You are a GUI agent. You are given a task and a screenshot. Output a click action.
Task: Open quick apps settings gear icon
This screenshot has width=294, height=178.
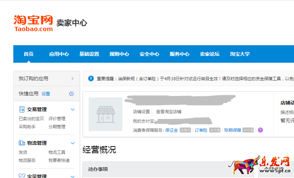pos(71,94)
